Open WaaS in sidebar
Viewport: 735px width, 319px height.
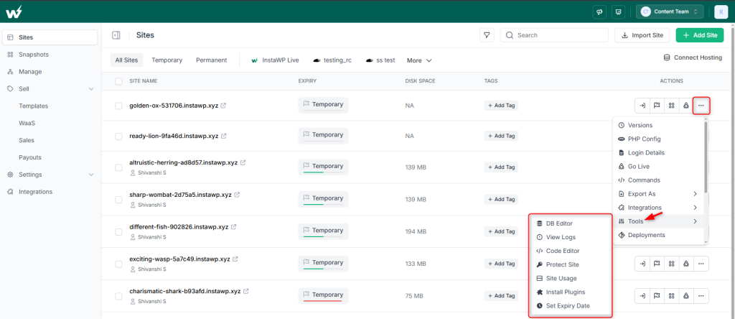click(x=27, y=123)
